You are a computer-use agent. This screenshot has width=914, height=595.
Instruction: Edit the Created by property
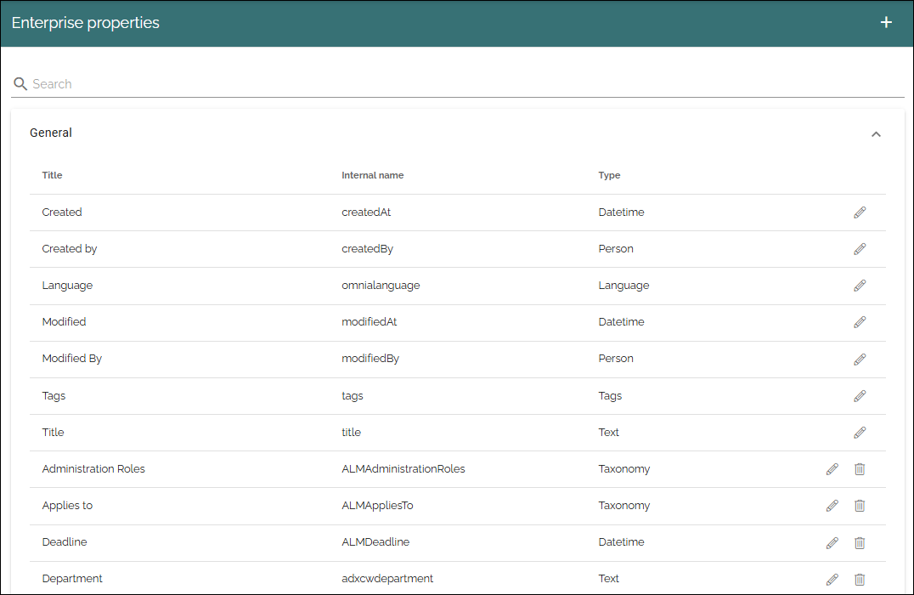click(x=860, y=249)
